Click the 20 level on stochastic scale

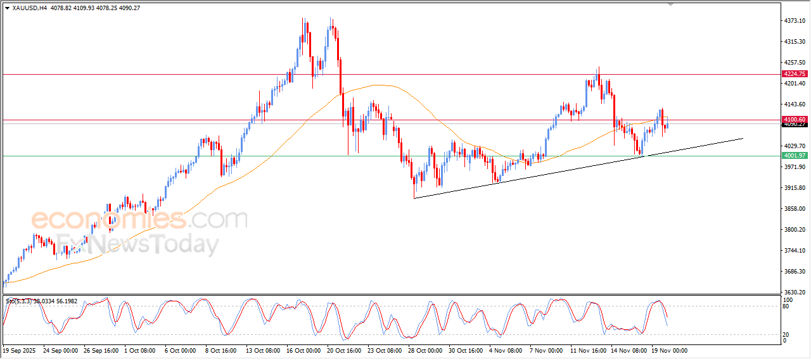(787, 334)
